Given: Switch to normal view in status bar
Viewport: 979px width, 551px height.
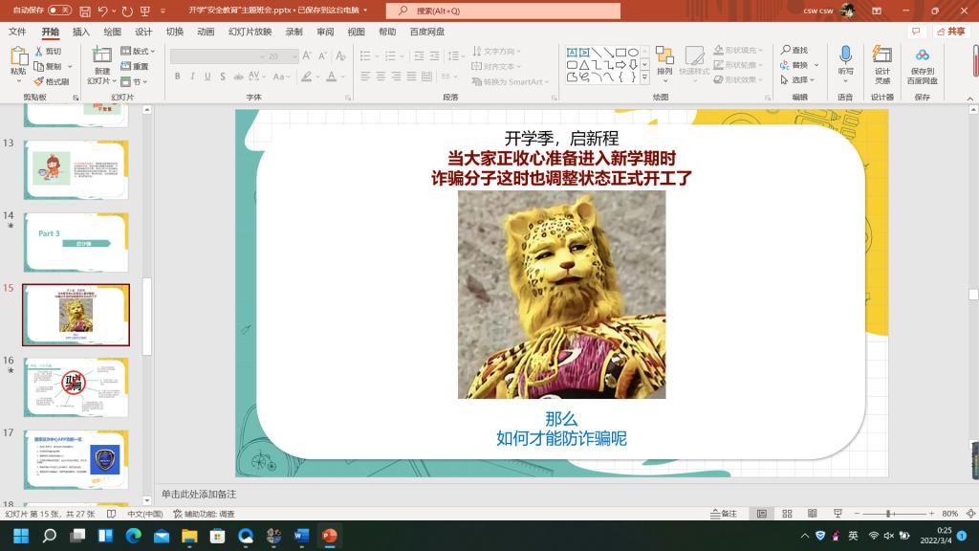Looking at the screenshot, I should (x=762, y=514).
